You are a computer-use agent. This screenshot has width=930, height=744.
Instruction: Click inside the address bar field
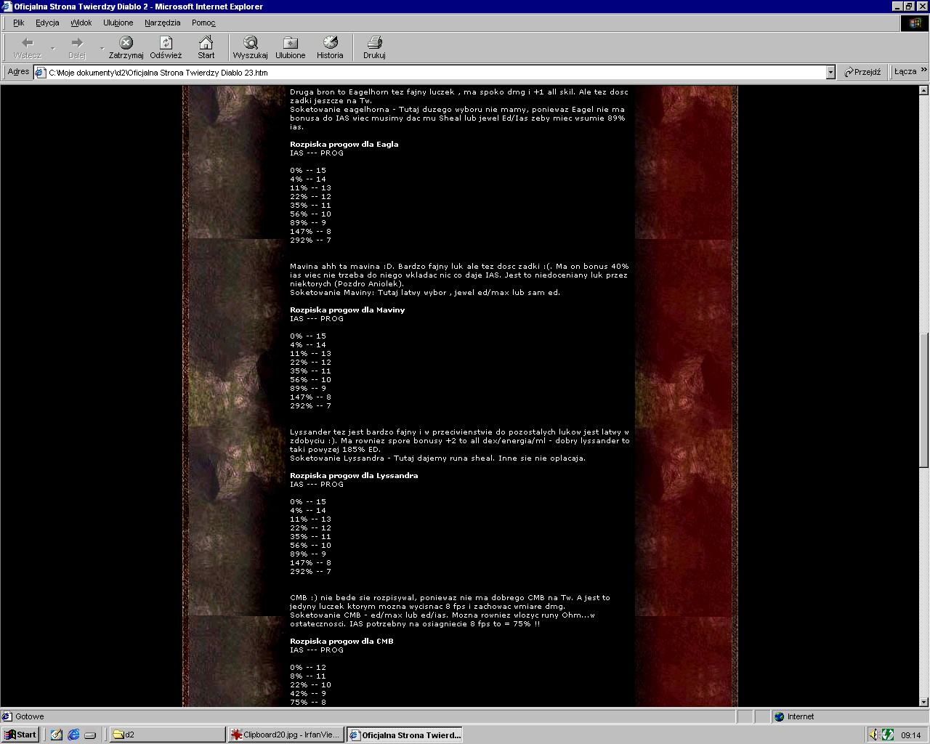click(x=436, y=73)
